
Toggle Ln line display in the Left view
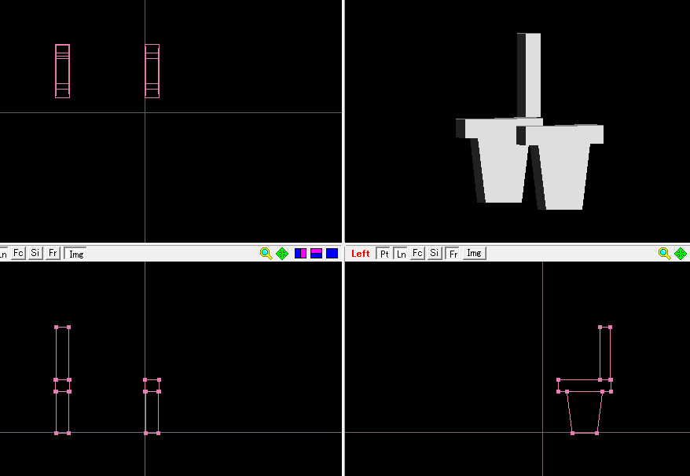[x=401, y=253]
